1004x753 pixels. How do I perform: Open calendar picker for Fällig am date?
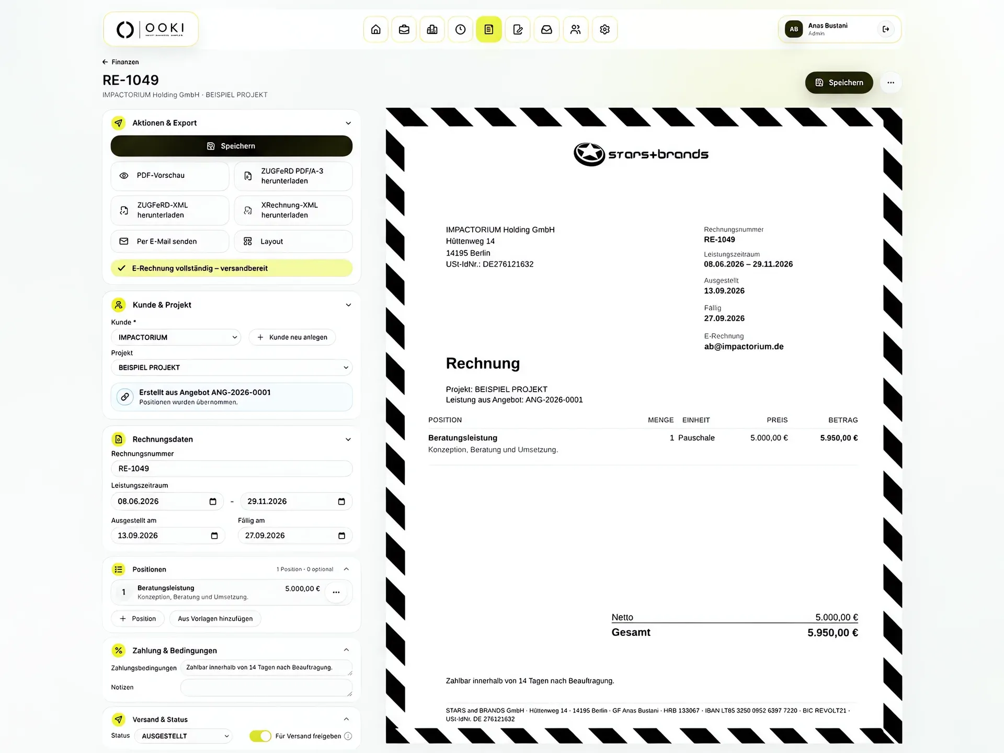pyautogui.click(x=341, y=535)
